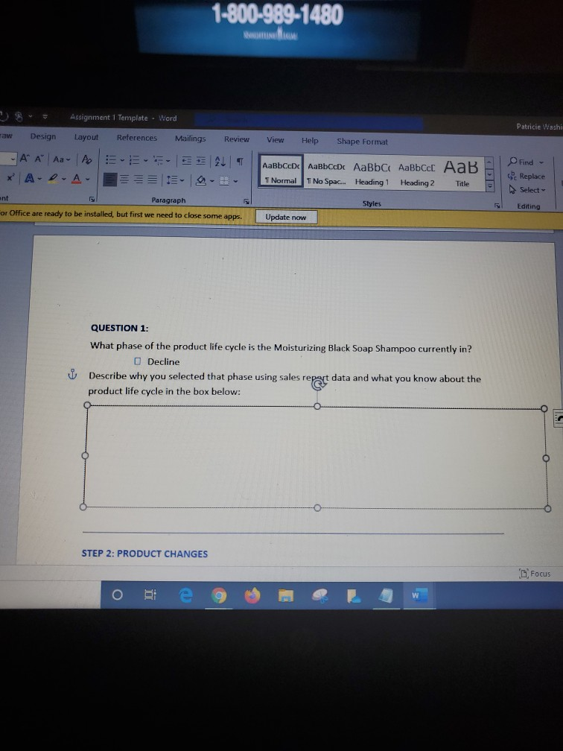The height and width of the screenshot is (751, 563).
Task: Toggle center alignment
Action: point(124,180)
